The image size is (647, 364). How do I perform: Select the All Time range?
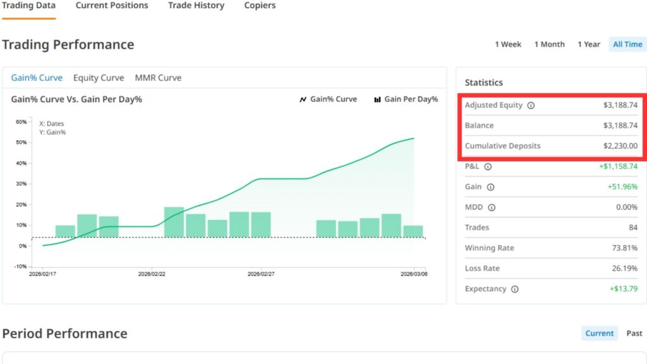tap(627, 44)
